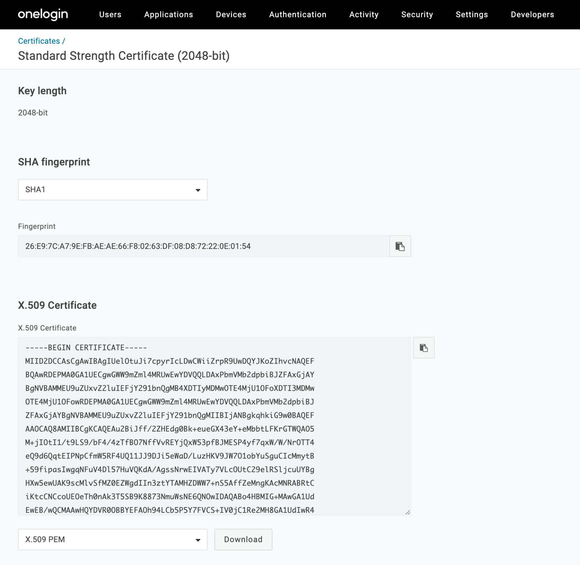Viewport: 580px width, 565px height.
Task: Open the SHA1 algorithm dropdown
Action: point(112,190)
